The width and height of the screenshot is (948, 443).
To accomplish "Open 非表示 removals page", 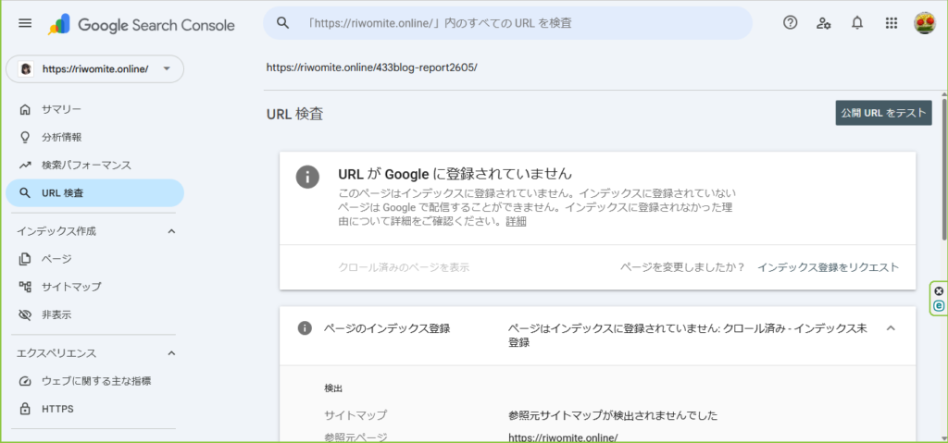I will pyautogui.click(x=95, y=314).
